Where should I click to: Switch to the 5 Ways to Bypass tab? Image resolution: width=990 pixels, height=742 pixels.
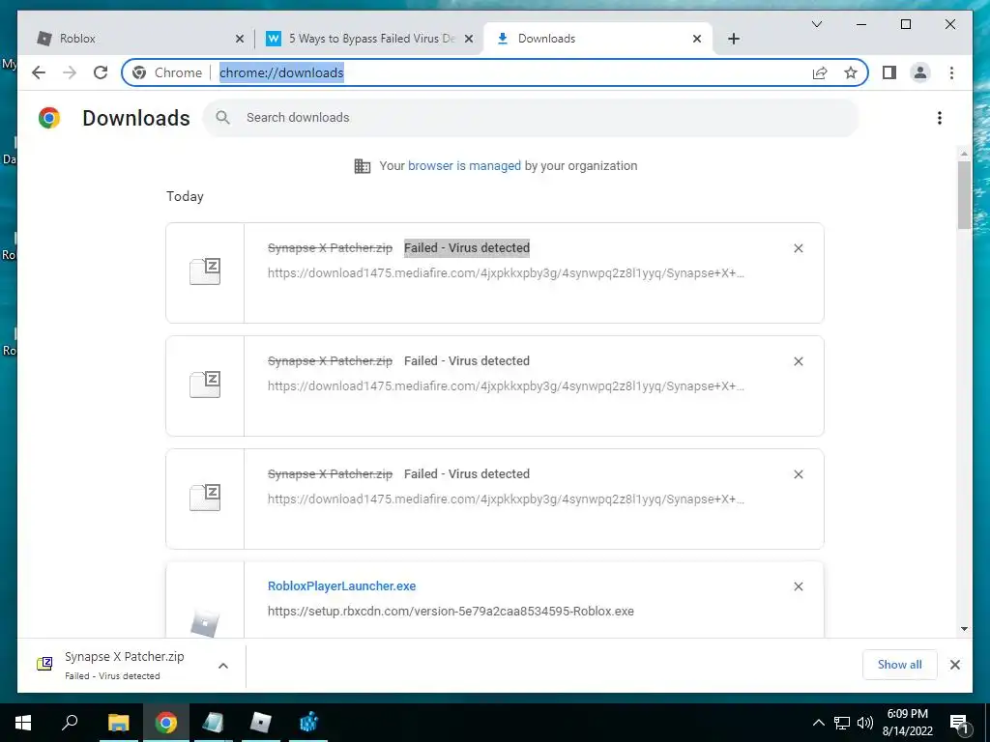click(369, 39)
